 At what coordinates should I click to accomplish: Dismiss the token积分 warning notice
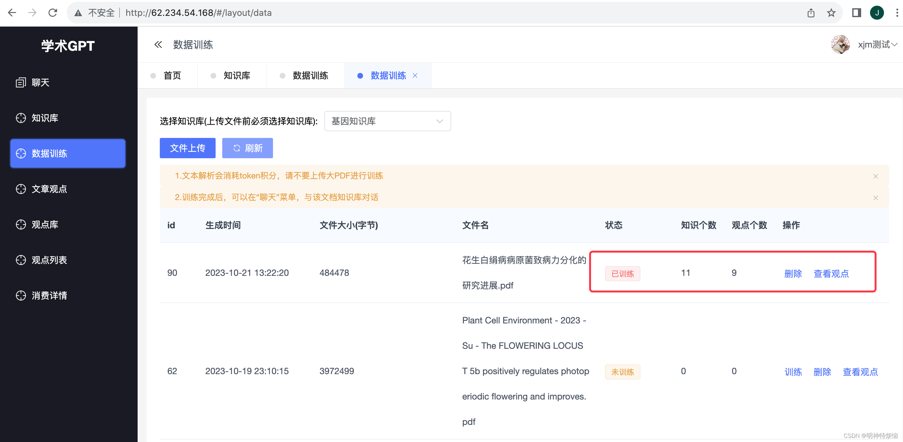click(x=875, y=176)
